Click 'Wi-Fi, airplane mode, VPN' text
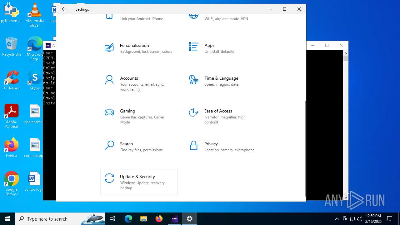This screenshot has height=225, width=400. click(x=226, y=19)
